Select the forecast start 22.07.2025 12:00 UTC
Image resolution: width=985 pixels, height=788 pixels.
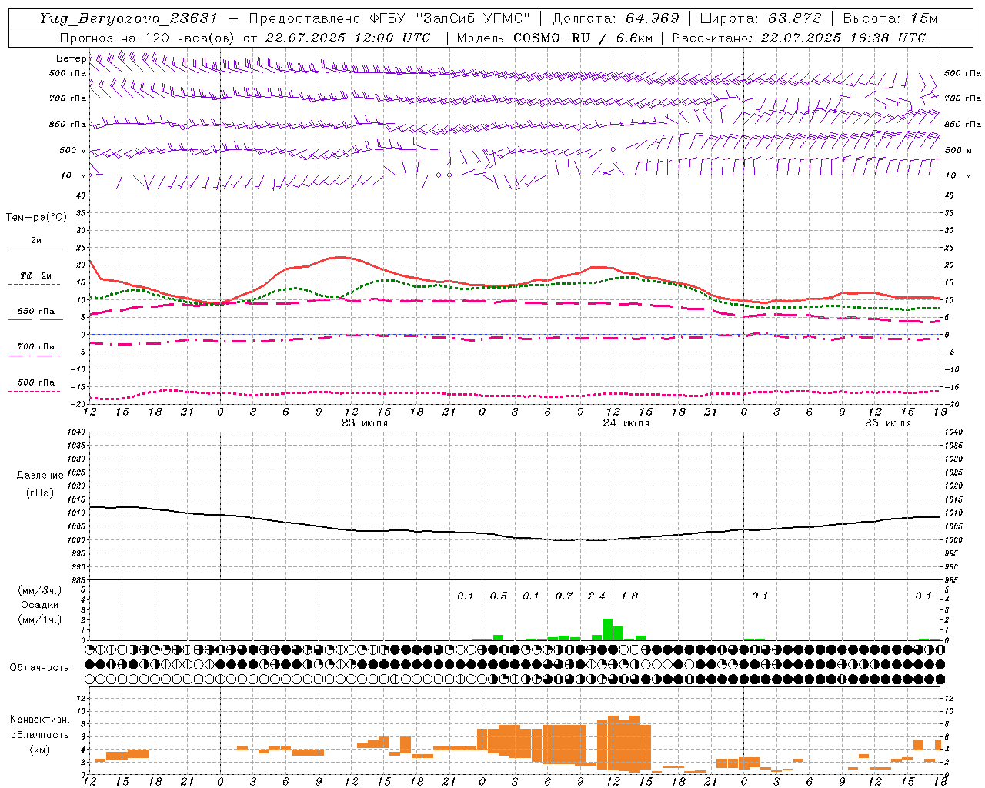(x=348, y=38)
